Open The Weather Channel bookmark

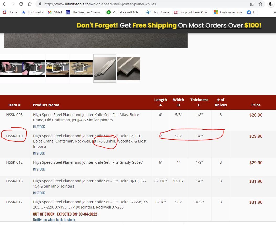click(84, 12)
